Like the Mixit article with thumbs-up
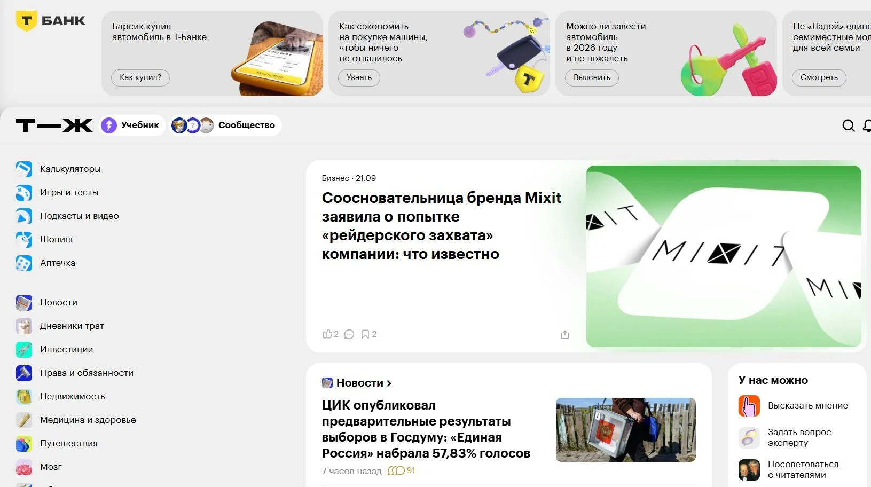The height and width of the screenshot is (487, 871). pyautogui.click(x=327, y=334)
